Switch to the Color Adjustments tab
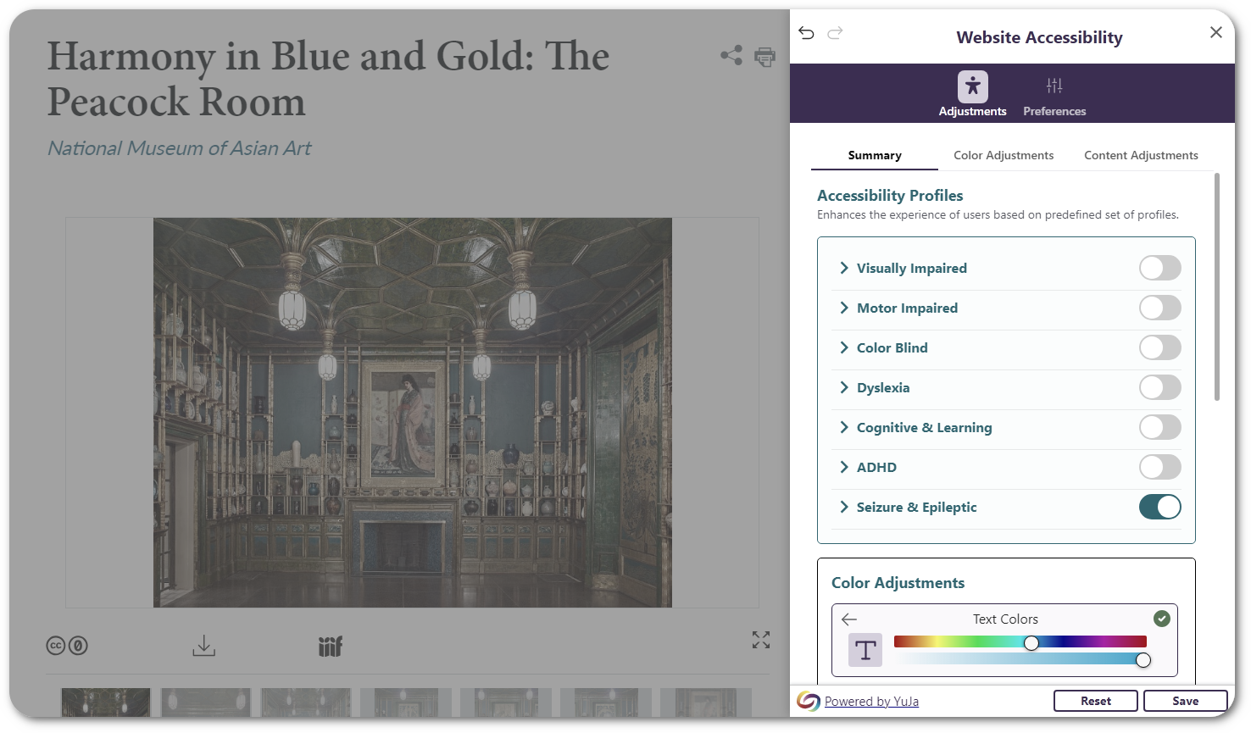This screenshot has height=733, width=1251. coord(1003,156)
